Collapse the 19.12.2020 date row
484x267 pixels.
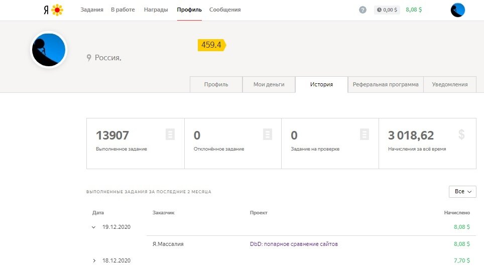93,227
